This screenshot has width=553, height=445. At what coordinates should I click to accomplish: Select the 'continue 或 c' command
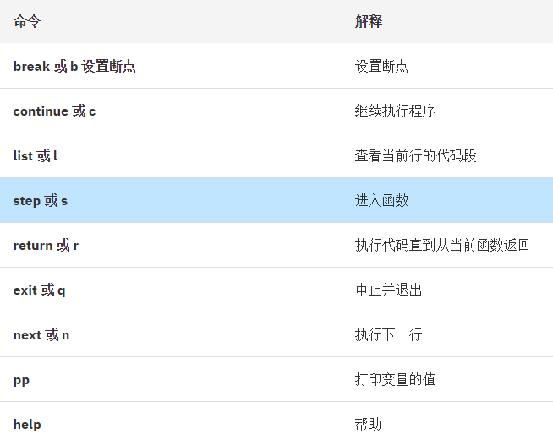(54, 111)
